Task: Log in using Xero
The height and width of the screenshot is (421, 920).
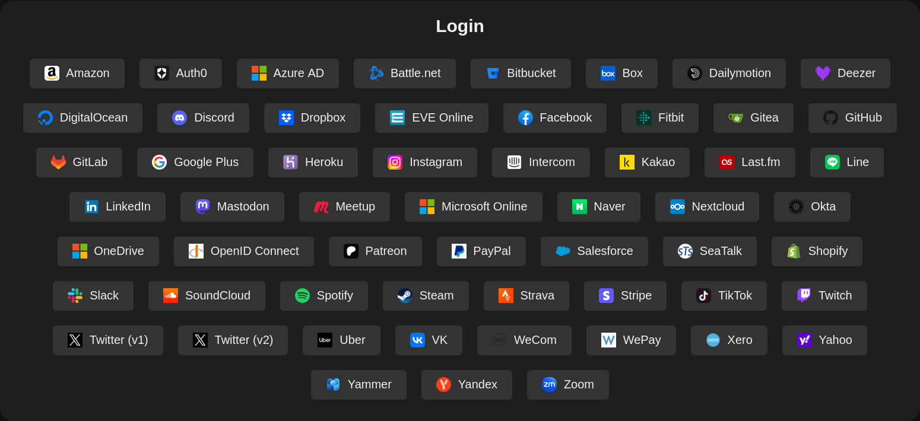Action: (x=729, y=340)
